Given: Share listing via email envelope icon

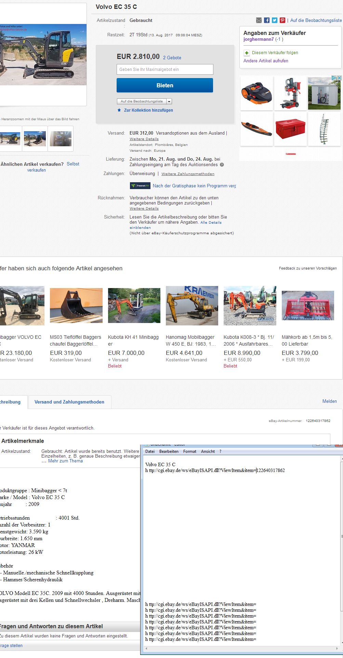Looking at the screenshot, I should (x=259, y=20).
